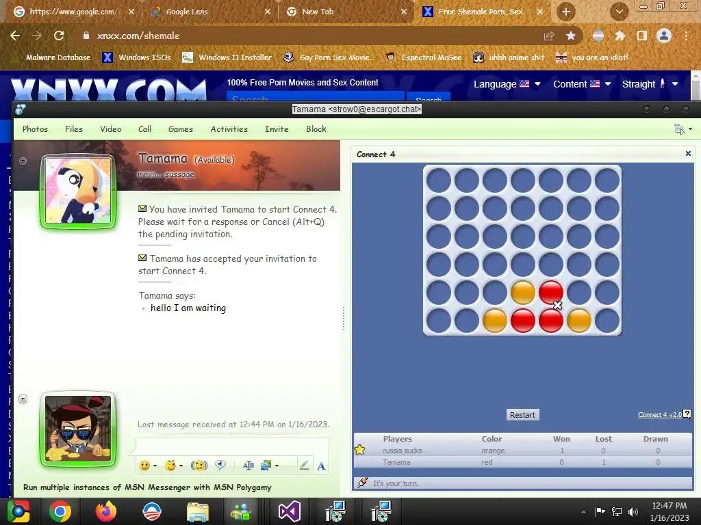Image resolution: width=701 pixels, height=525 pixels.
Task: Open the Photos menu in Messenger
Action: (35, 129)
